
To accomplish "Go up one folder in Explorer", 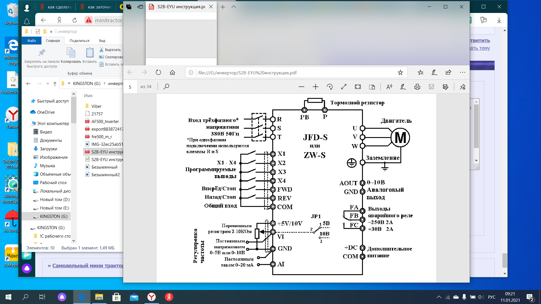I will tap(55, 83).
